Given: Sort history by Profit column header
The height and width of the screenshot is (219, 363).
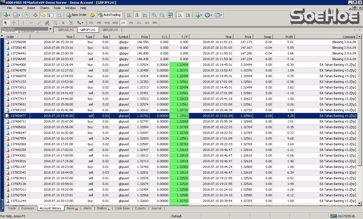Looking at the screenshot, I should pyautogui.click(x=284, y=37).
